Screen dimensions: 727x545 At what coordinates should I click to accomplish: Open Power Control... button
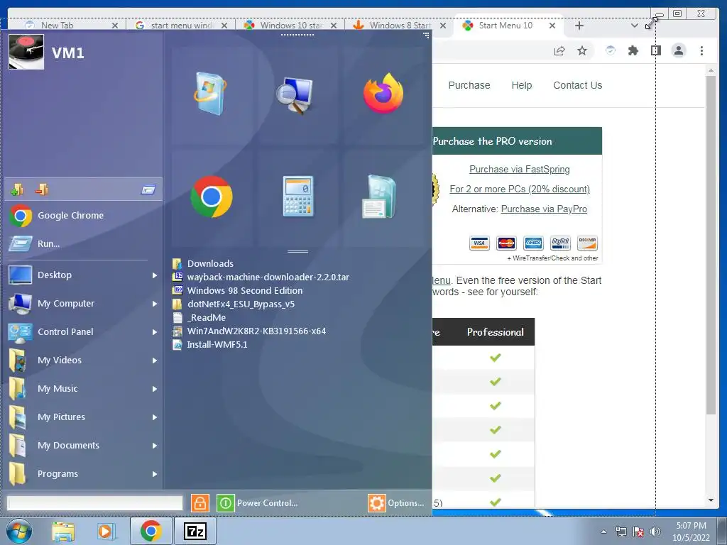[x=257, y=503]
